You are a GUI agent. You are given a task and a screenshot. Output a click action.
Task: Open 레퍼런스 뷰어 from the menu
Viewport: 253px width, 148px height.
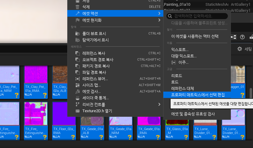click(115, 79)
